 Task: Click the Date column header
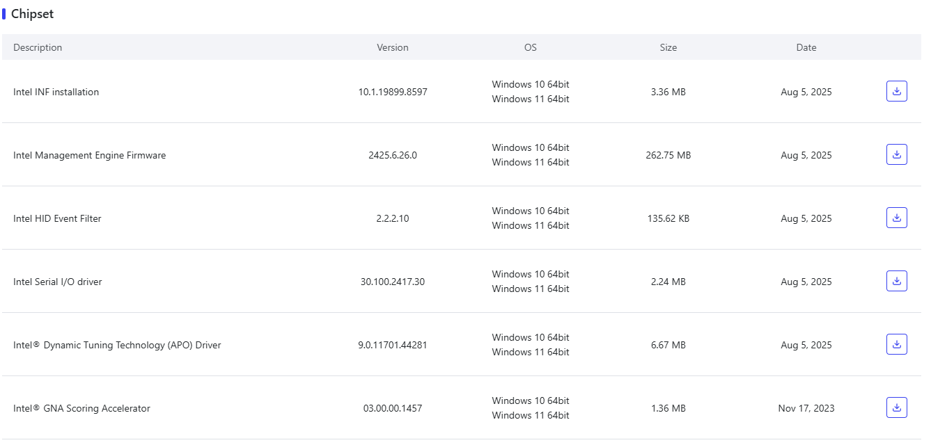[806, 47]
